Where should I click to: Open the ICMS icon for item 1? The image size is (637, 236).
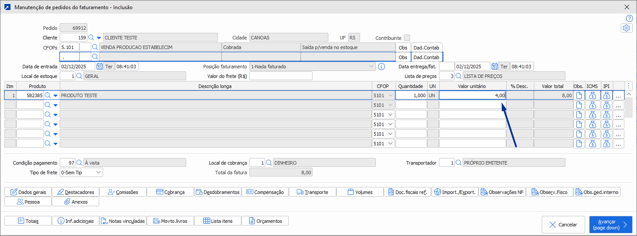[592, 95]
